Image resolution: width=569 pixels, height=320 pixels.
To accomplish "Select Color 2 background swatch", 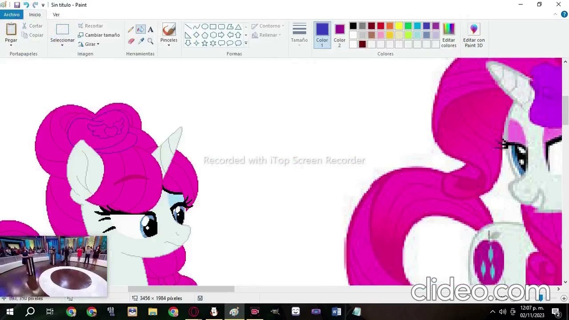I will click(x=340, y=35).
